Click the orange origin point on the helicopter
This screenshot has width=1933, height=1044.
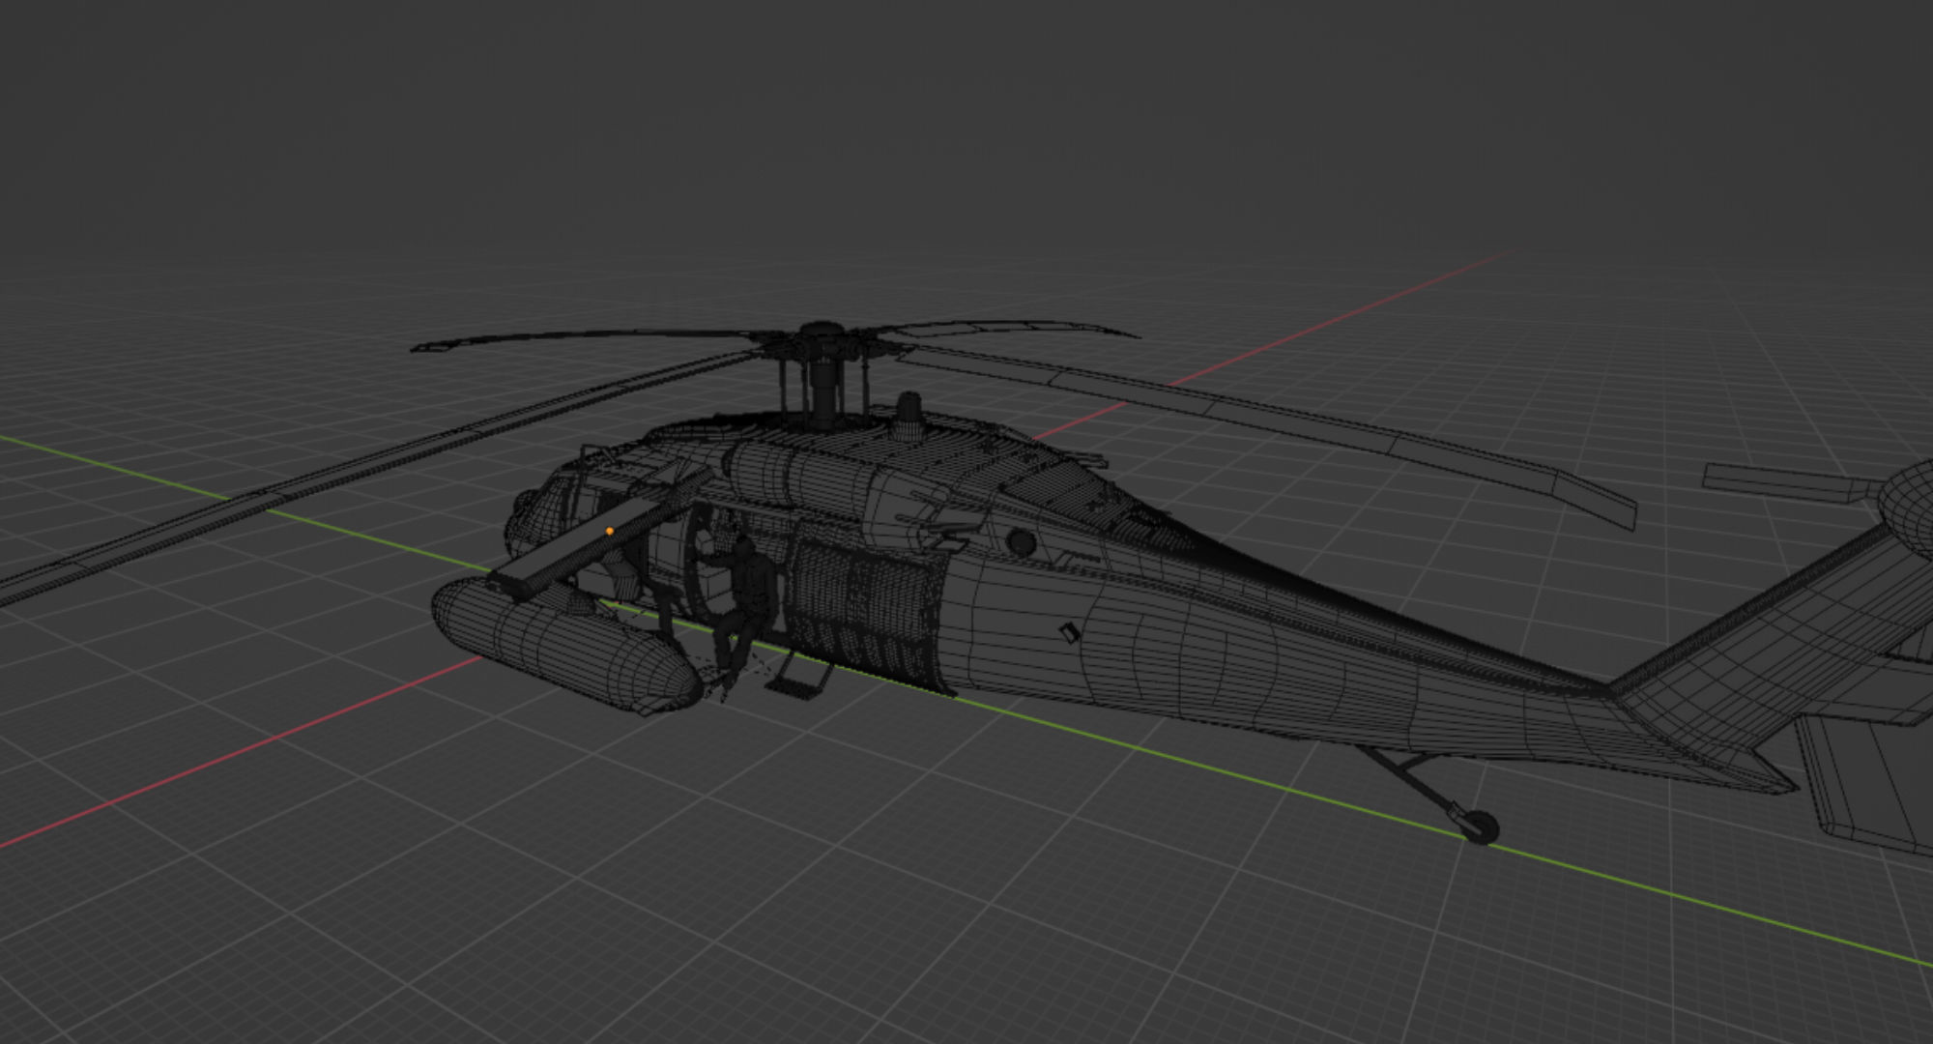609,531
